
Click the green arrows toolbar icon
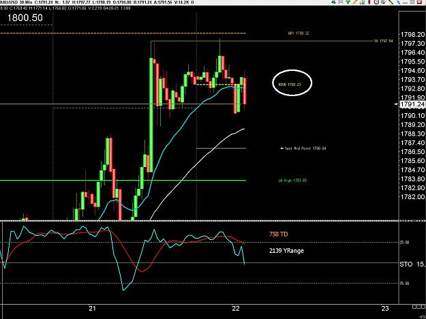click(348, 2)
